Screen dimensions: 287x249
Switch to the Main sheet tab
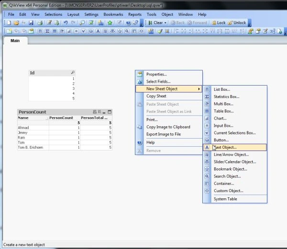15,41
